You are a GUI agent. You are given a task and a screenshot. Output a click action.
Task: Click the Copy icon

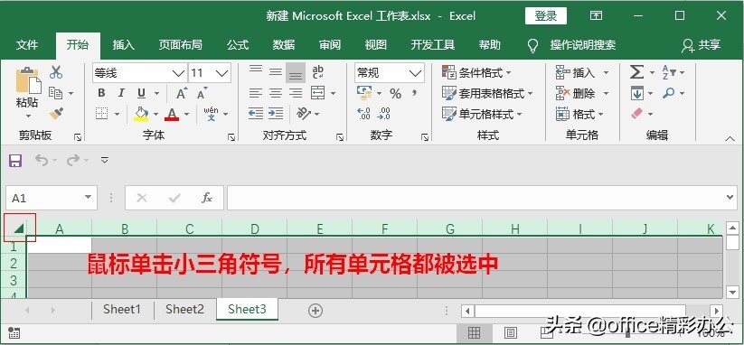[x=56, y=93]
